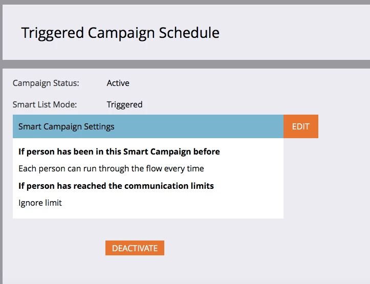Click the gray left edge border of the page
This screenshot has height=284, width=370.
1,165
